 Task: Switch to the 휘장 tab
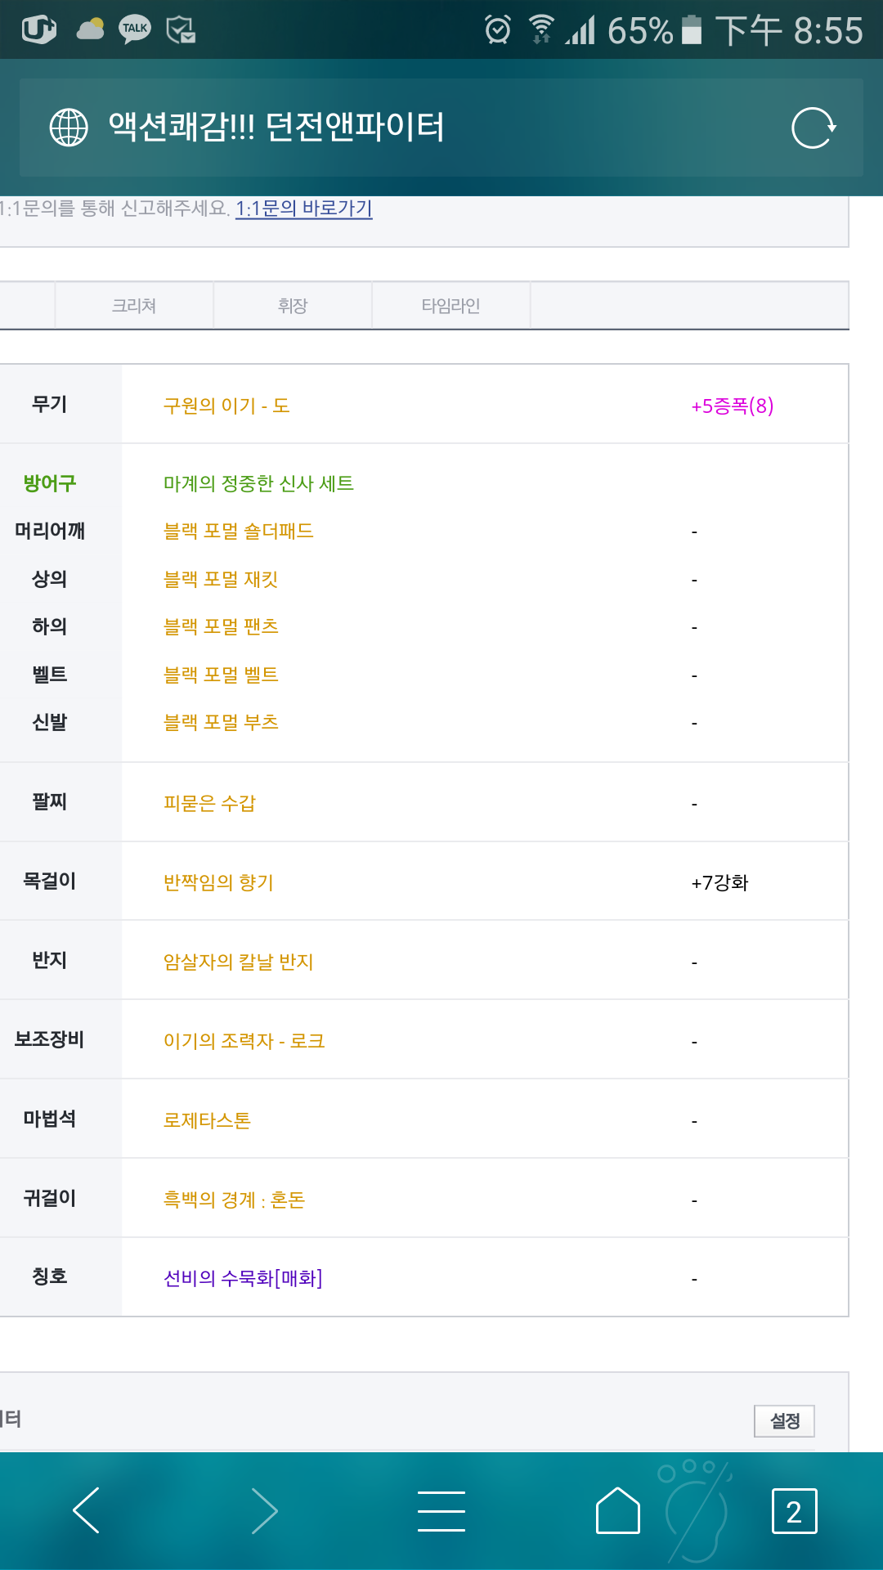tap(293, 306)
